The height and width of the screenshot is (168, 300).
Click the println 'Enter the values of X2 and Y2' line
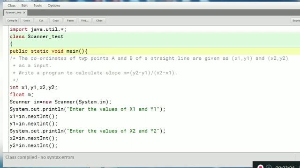coord(88,131)
